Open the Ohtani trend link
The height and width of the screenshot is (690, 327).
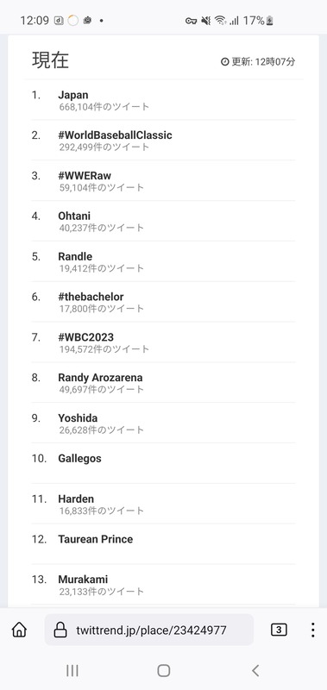[74, 216]
